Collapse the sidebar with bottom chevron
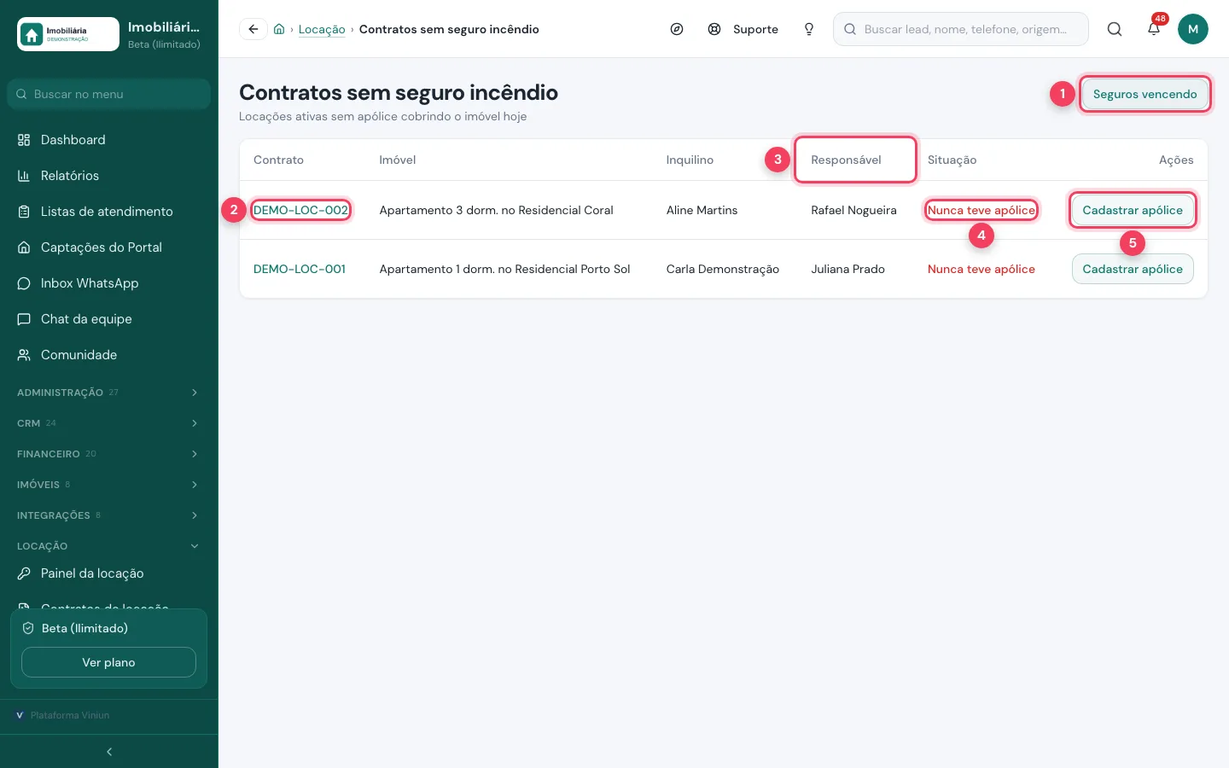Screen dimensions: 1229x768 point(109,752)
